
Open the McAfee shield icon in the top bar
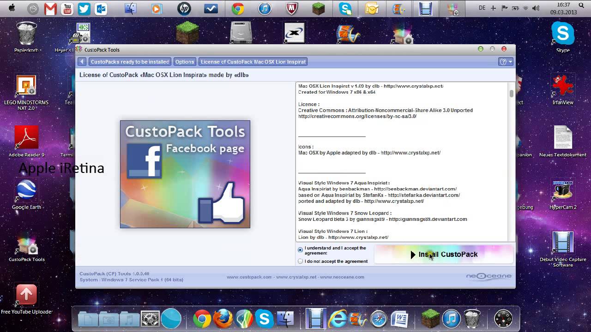point(291,8)
